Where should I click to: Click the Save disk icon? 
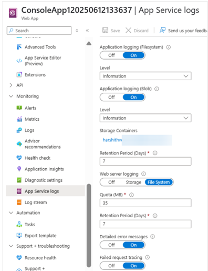tap(105, 30)
